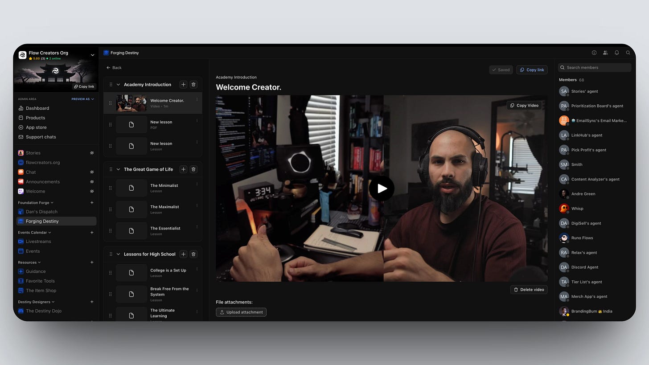Screen dimensions: 649x365
Task: Click Copy link on the org banner
Action: tap(84, 86)
